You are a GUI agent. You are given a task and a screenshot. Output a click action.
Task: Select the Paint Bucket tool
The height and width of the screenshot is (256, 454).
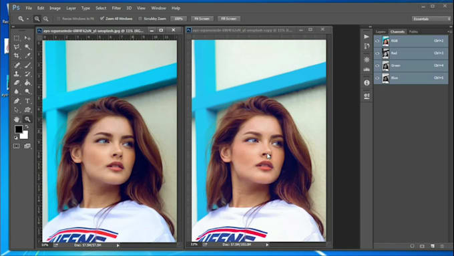pyautogui.click(x=27, y=83)
